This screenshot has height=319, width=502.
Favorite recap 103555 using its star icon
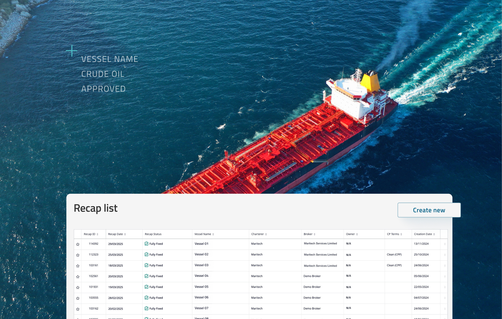[77, 298]
